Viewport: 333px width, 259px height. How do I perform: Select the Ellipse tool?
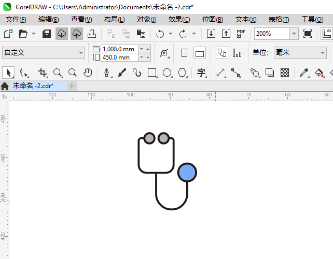click(x=167, y=73)
